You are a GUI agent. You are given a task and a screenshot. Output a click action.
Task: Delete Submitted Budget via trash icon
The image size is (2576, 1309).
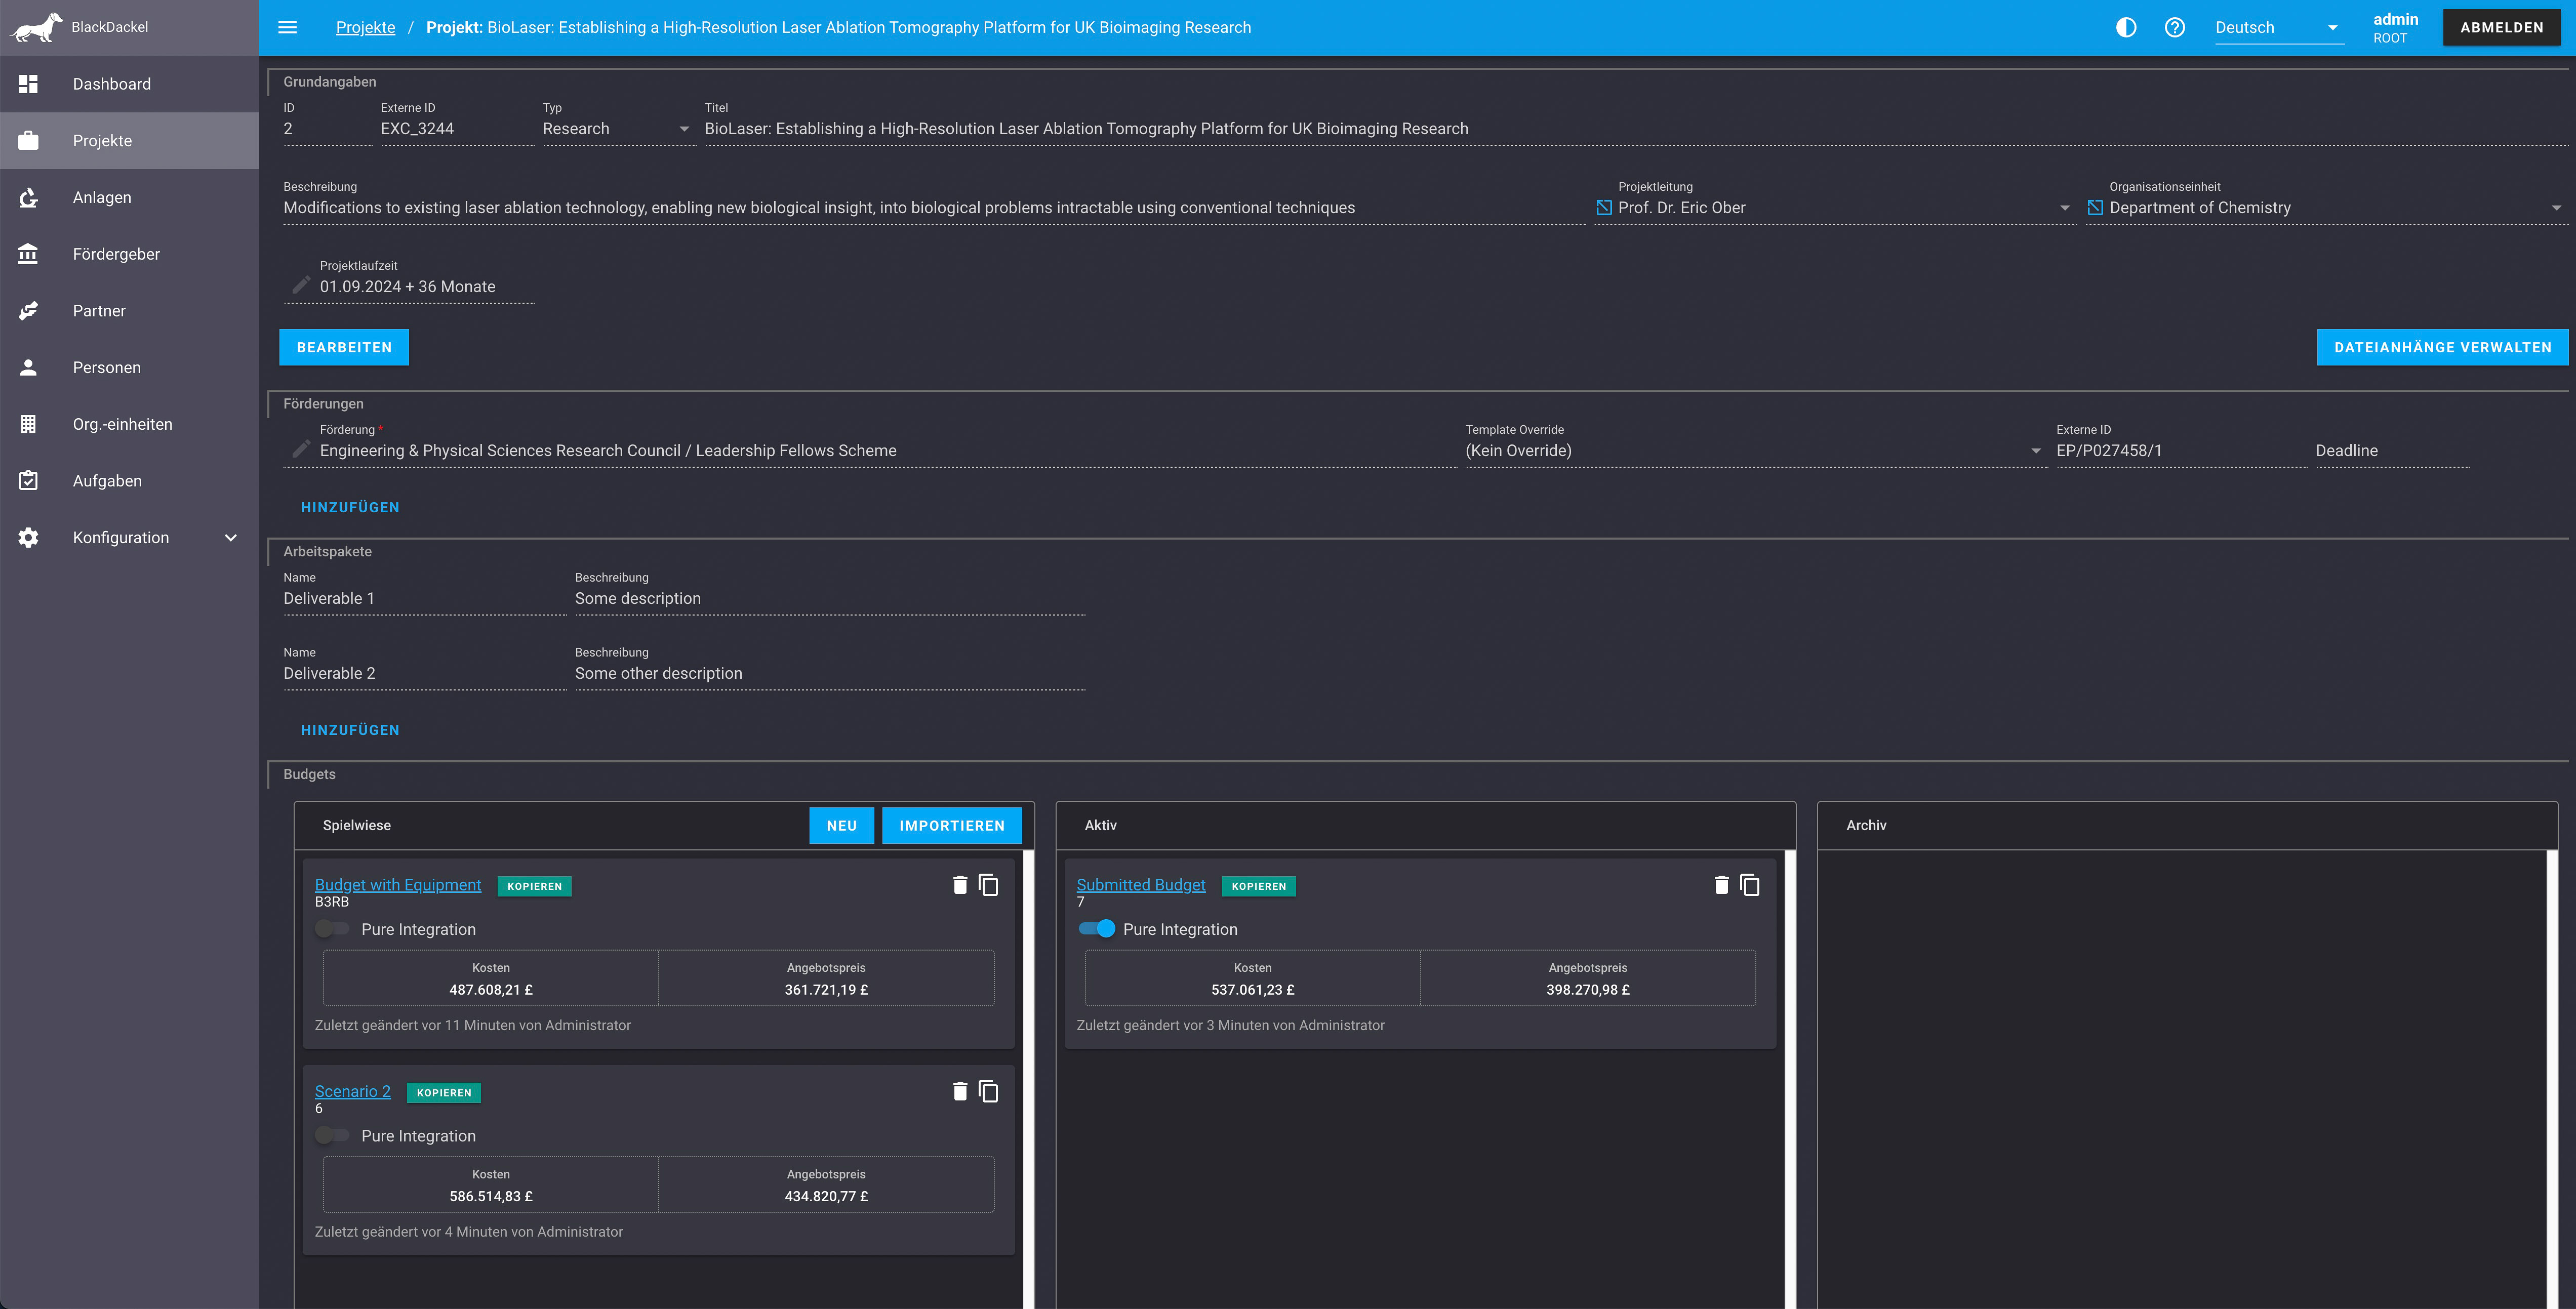pyautogui.click(x=1721, y=885)
